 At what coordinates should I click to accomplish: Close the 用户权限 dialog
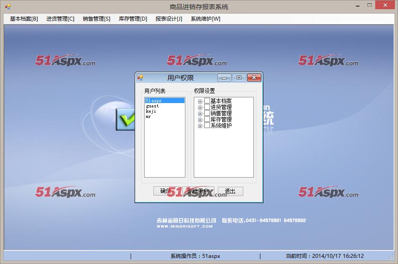[254, 78]
